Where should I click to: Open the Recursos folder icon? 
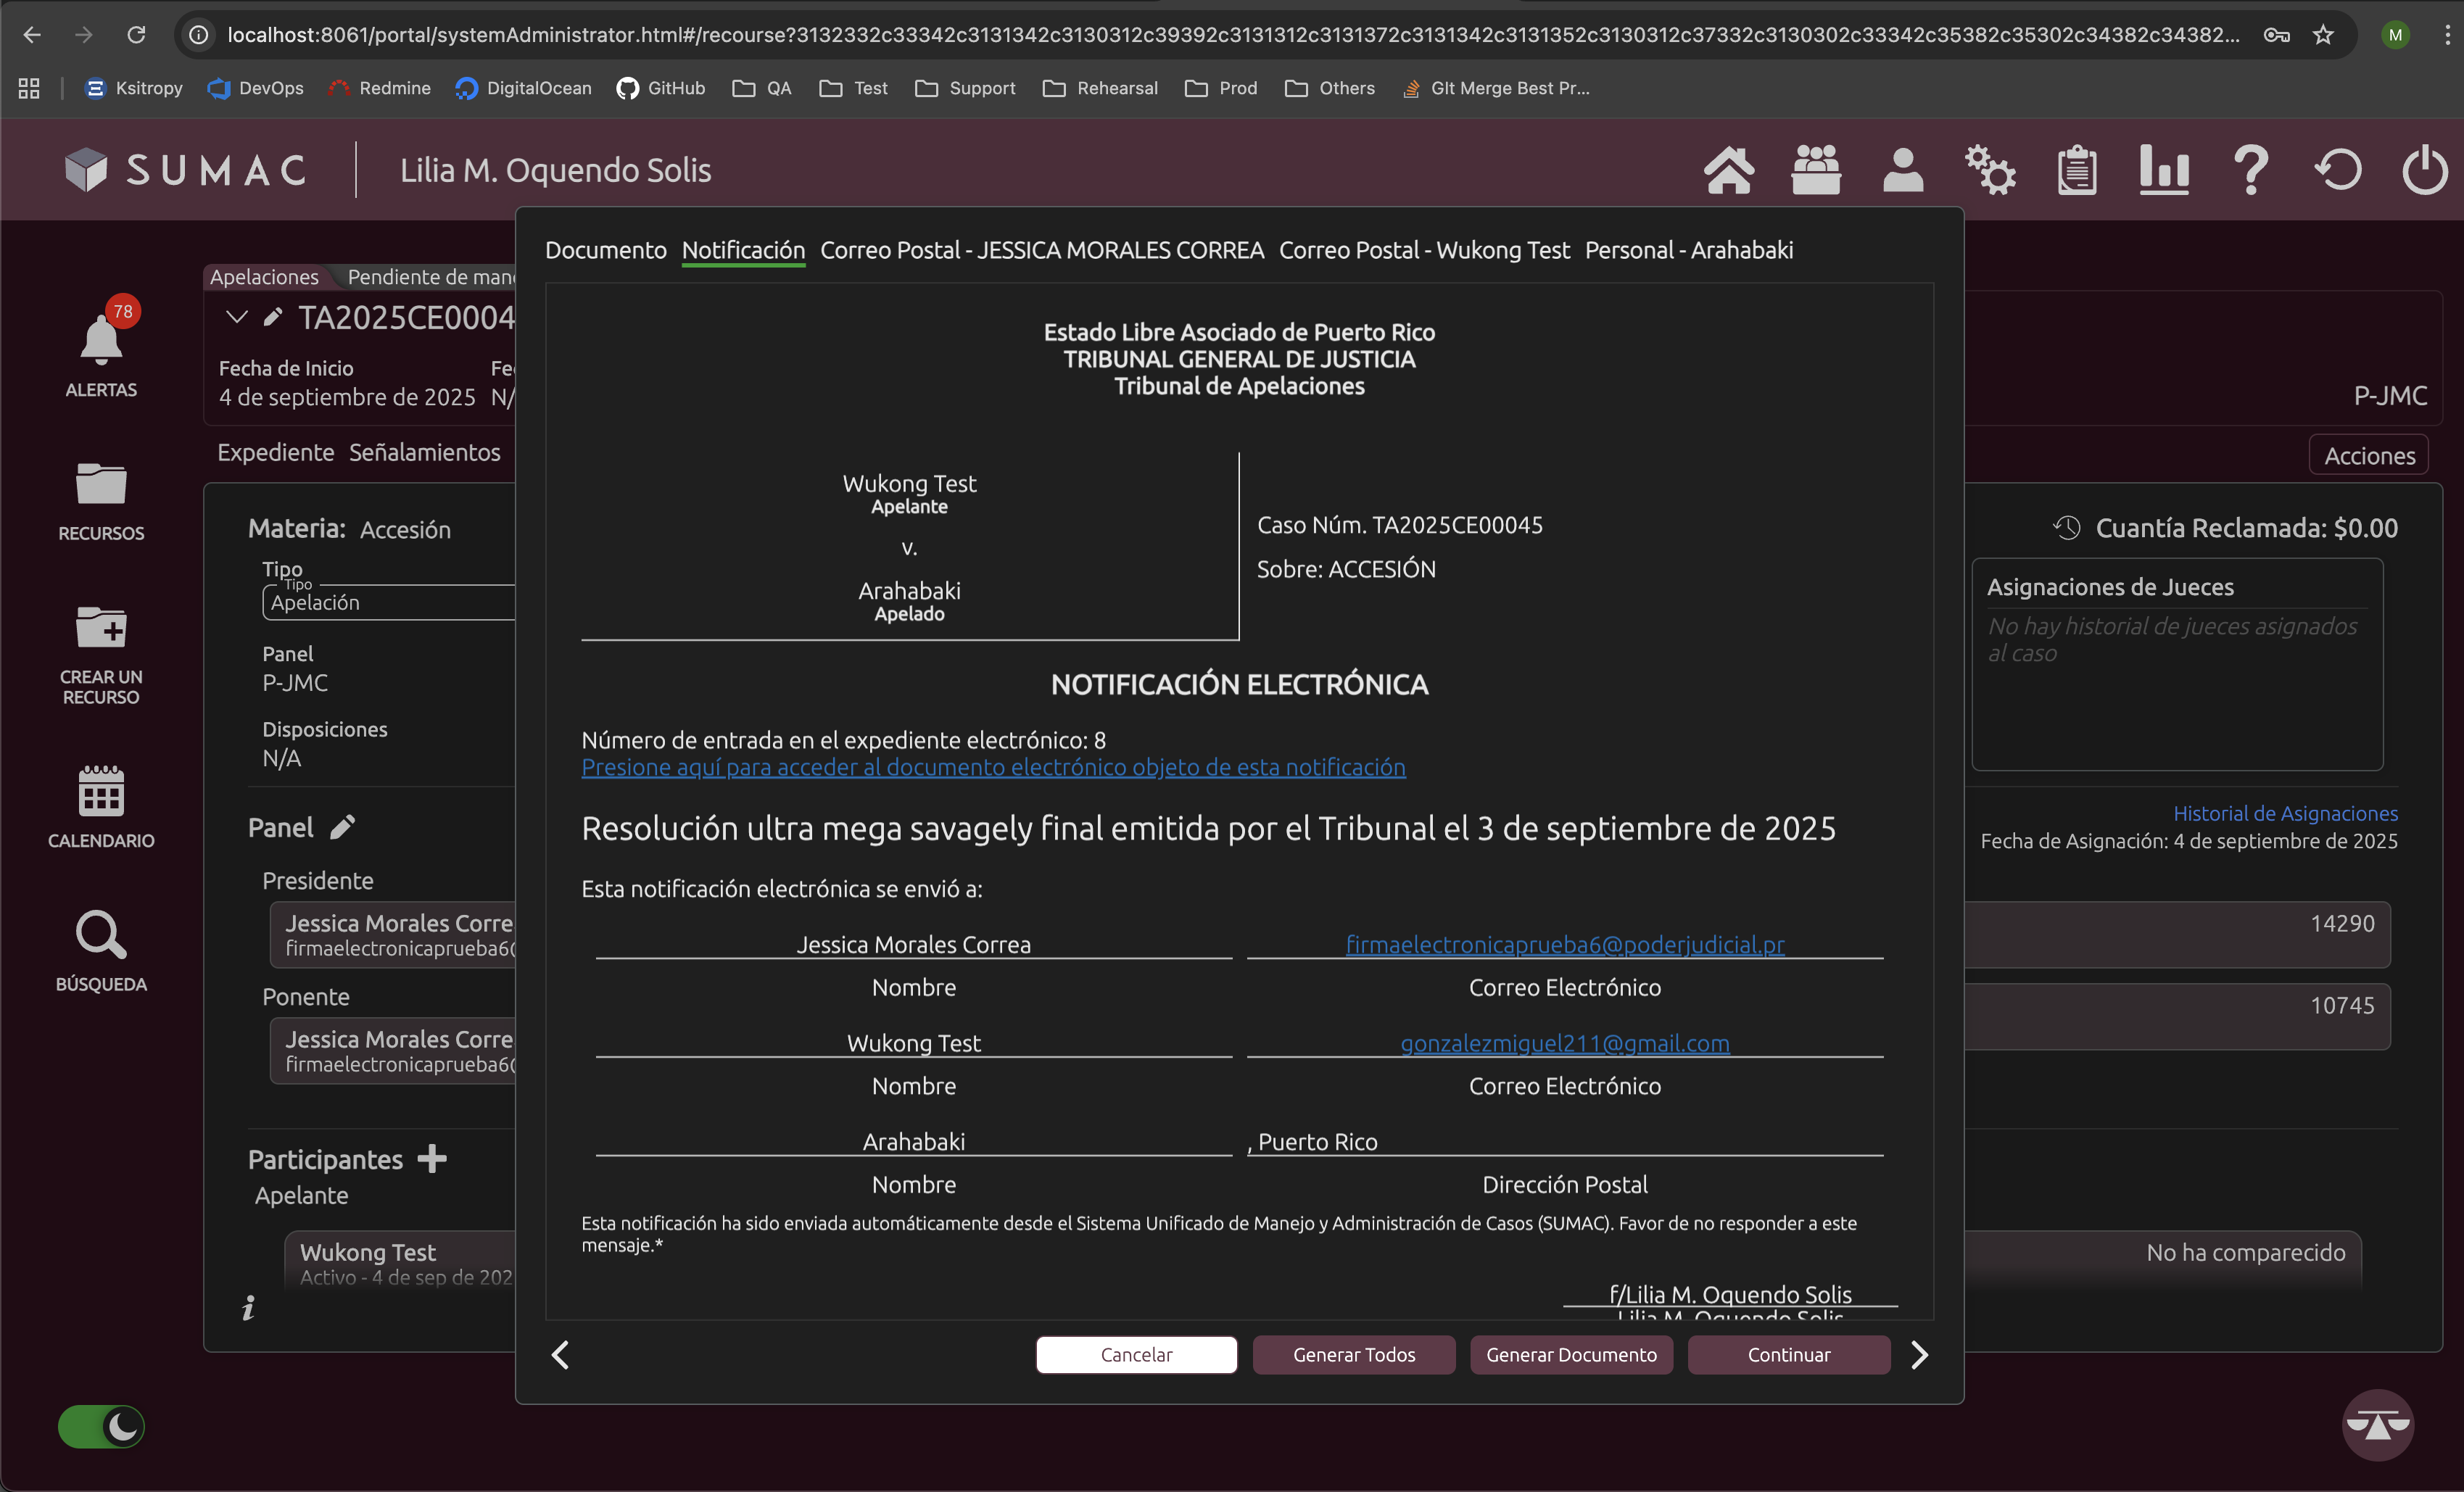101,485
